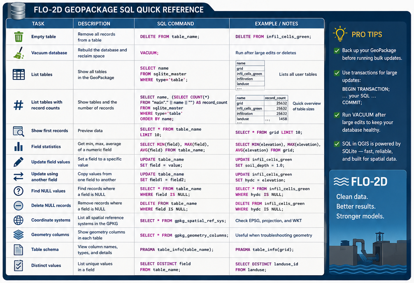
Task: Click the 'Find NULL values' task label
Action: [48, 191]
